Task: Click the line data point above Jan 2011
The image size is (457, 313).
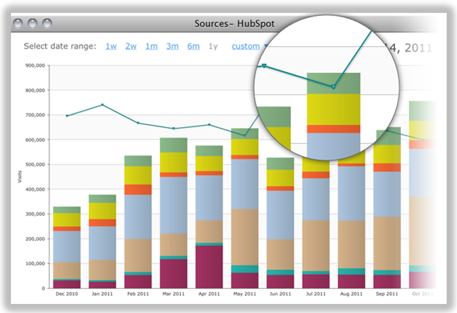Action: 102,105
